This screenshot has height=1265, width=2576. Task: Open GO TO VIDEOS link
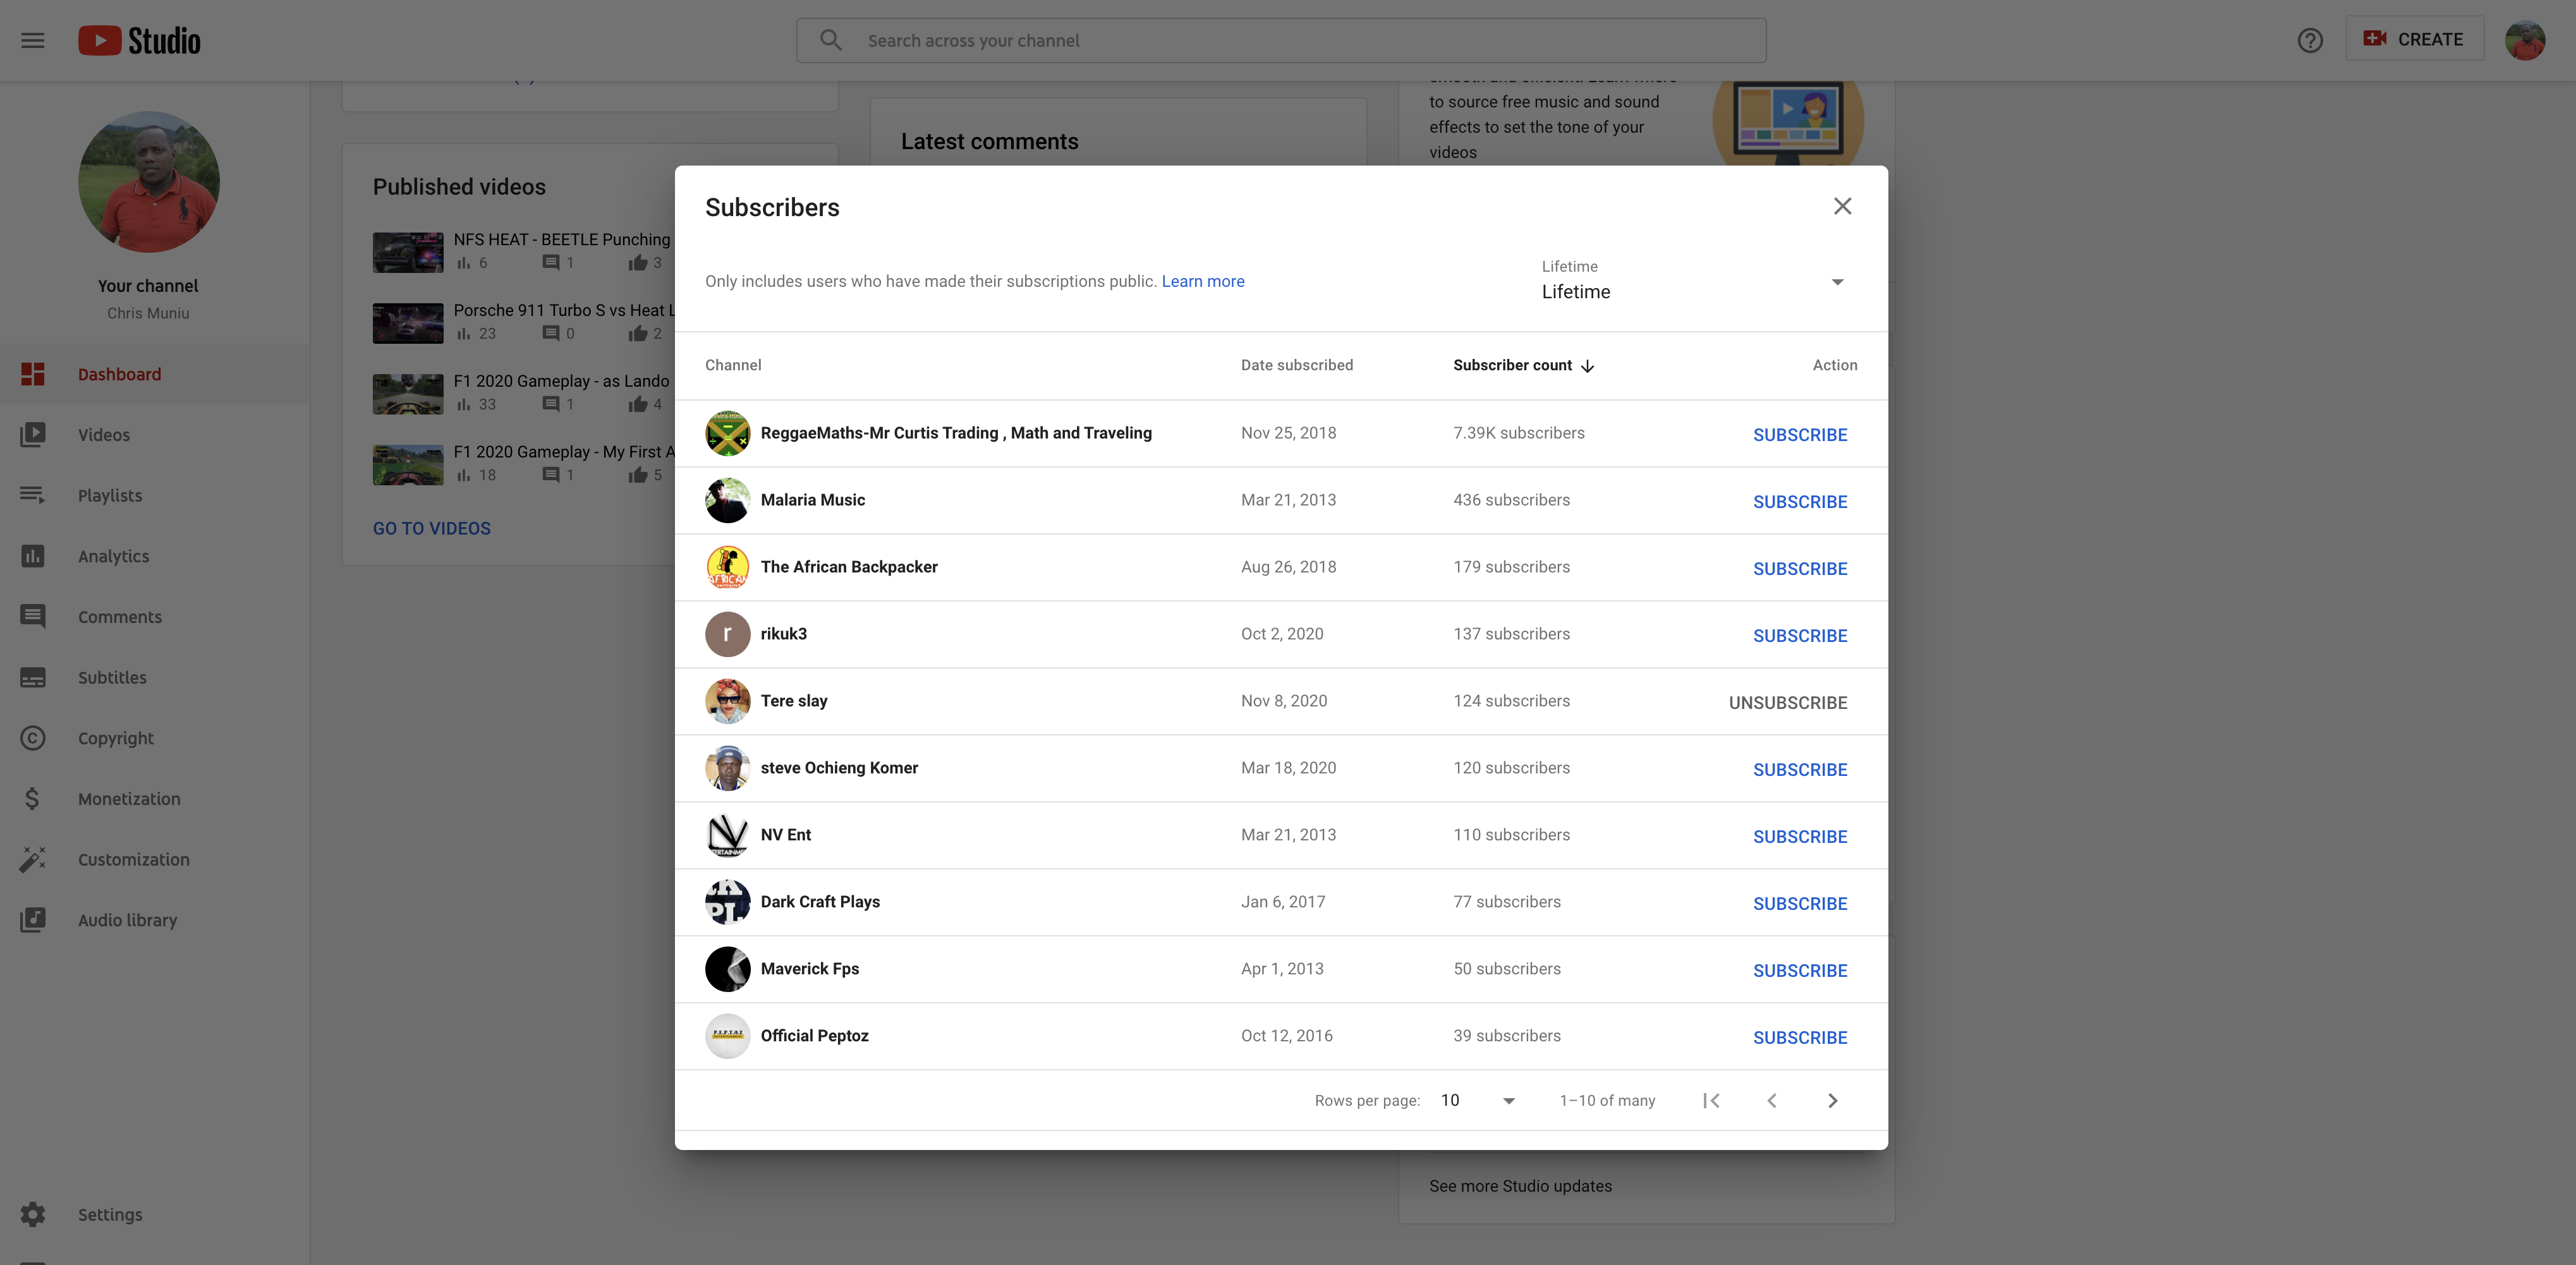pos(432,528)
